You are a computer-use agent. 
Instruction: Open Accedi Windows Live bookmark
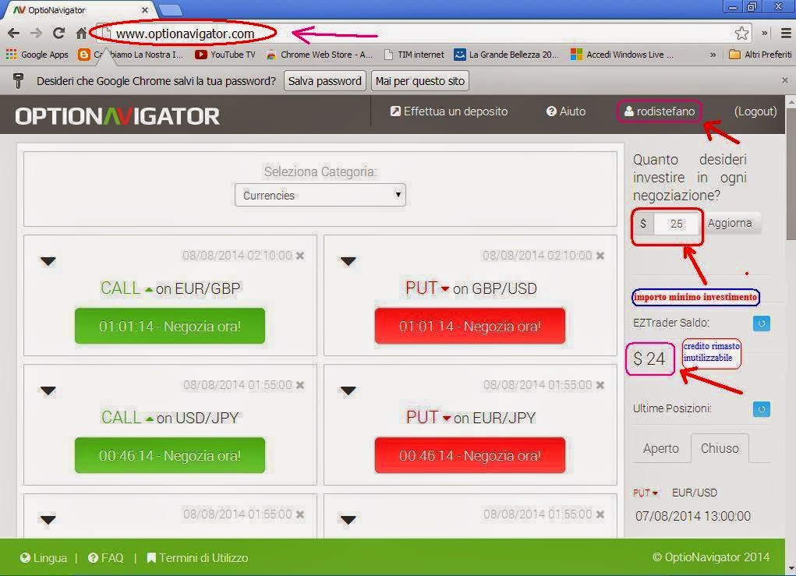[x=622, y=55]
